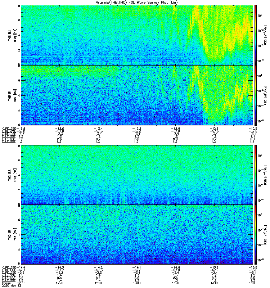Click the '2020 May 13' date label
This screenshot has height=288, width=270.
coord(11,286)
